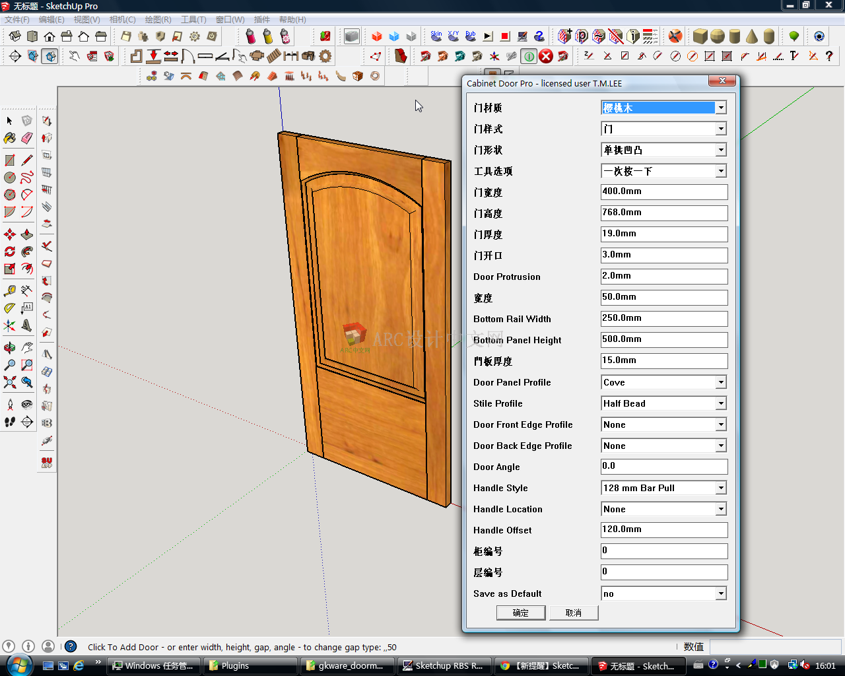
Task: Select the Look Around eye tool
Action: (27, 403)
